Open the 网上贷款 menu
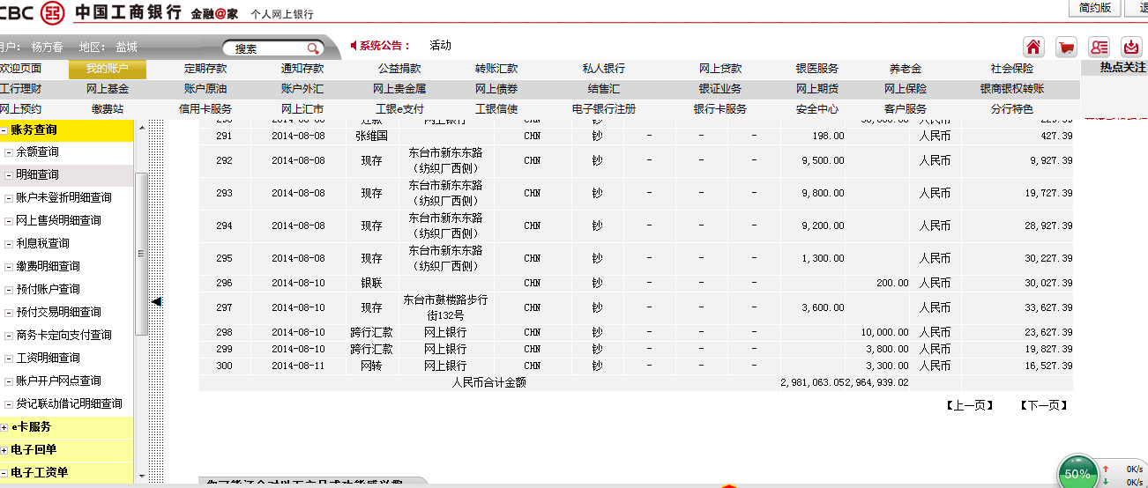Image resolution: width=1148 pixels, height=488 pixels. [x=720, y=69]
